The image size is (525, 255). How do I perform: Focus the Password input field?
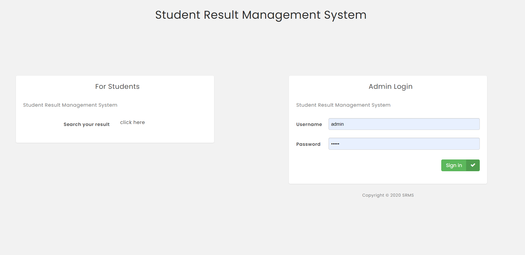(404, 144)
